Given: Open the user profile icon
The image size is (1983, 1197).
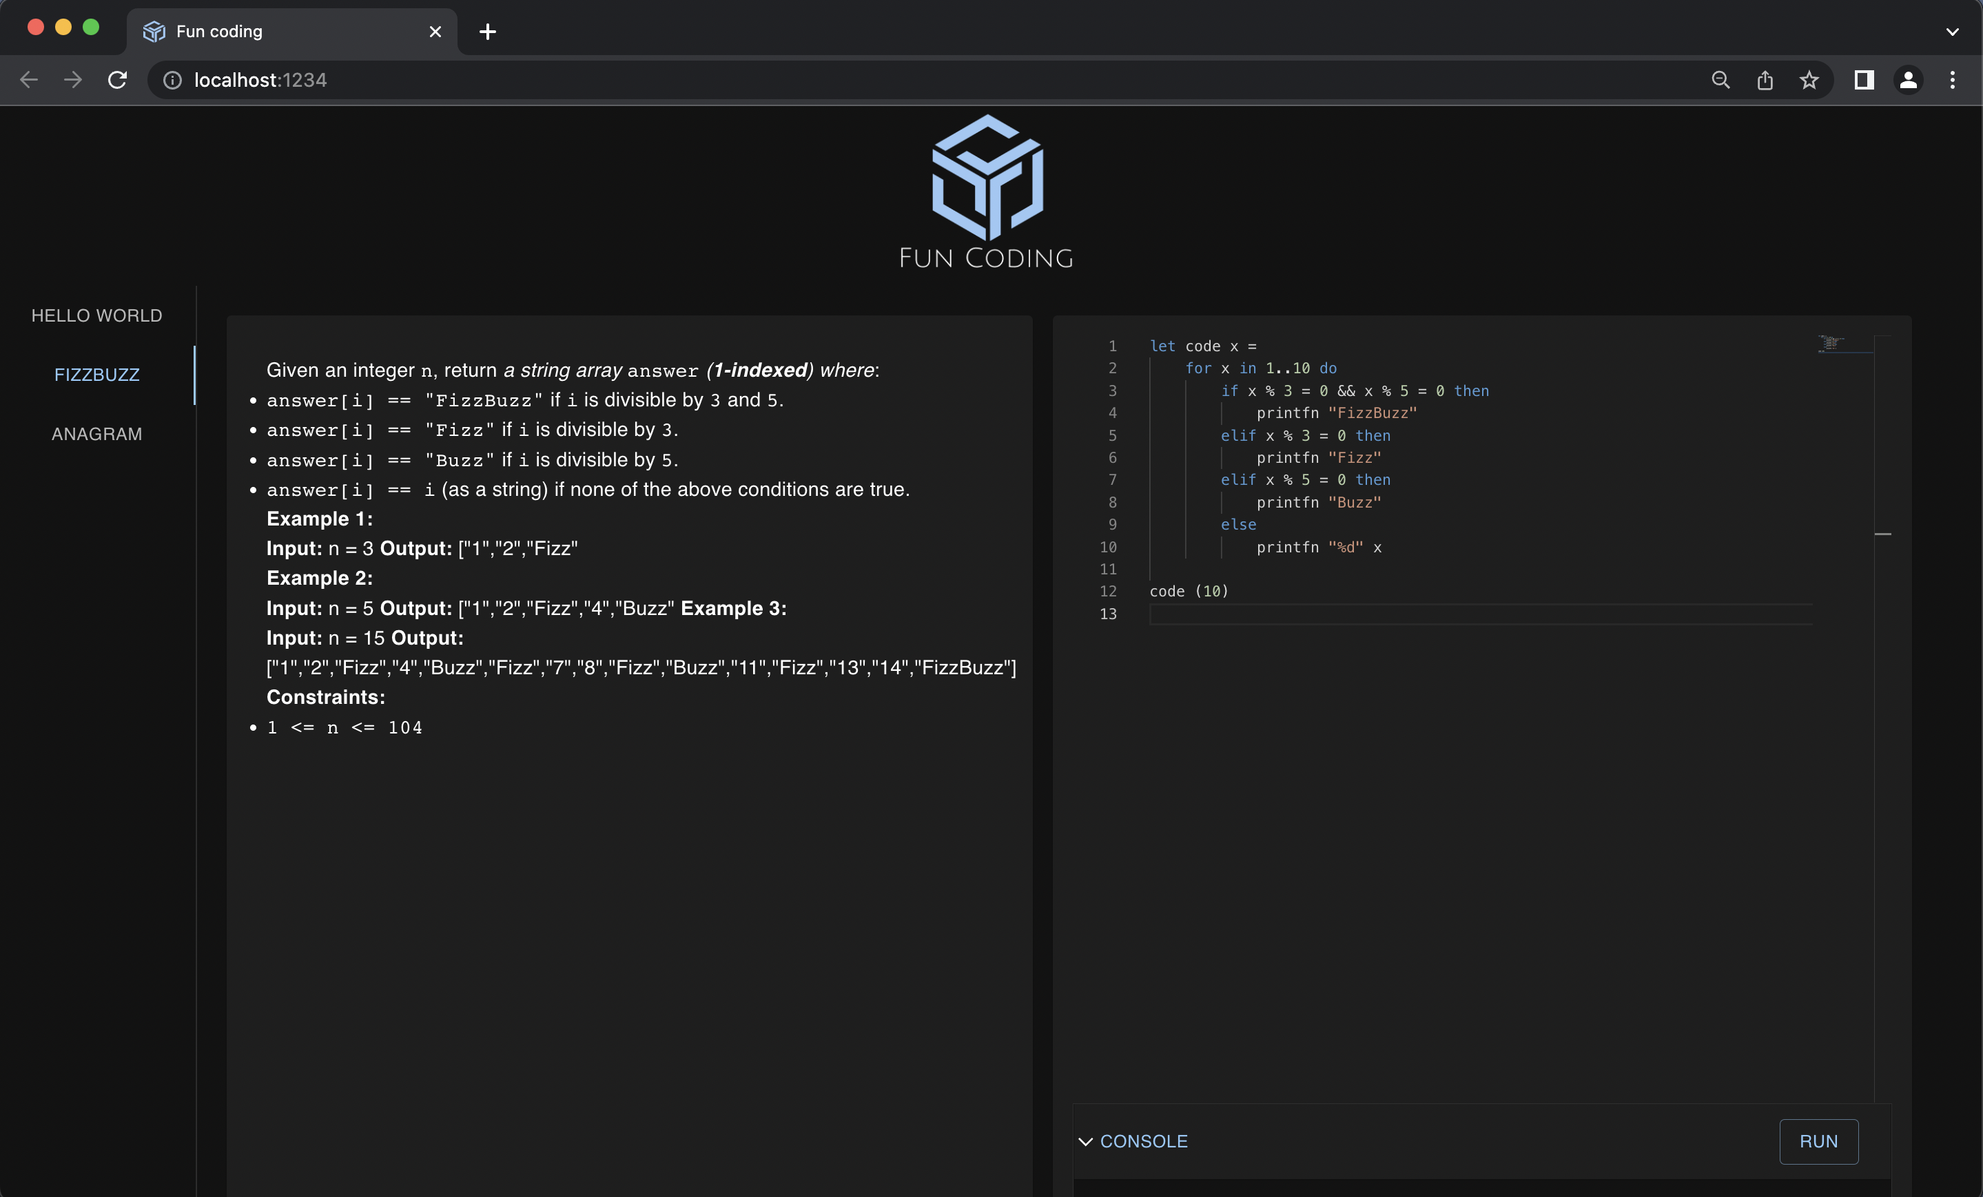Looking at the screenshot, I should click(1908, 80).
